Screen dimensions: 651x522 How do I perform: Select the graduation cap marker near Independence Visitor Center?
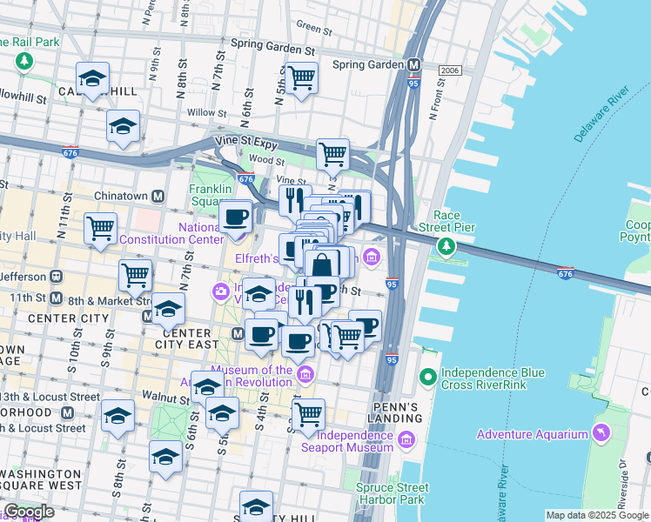tap(258, 294)
